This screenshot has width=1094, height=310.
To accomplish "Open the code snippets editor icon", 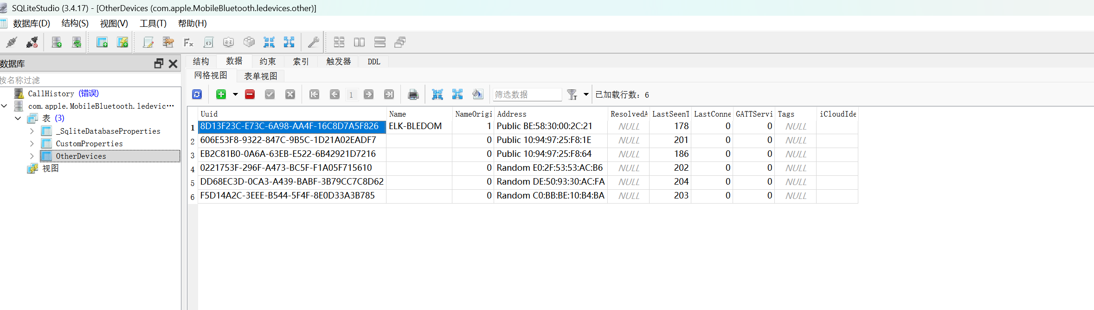I will click(x=208, y=43).
